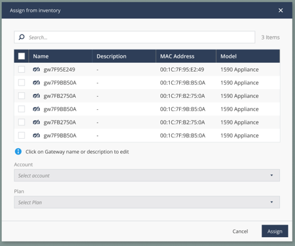The width and height of the screenshot is (295, 246).
Task: Open the Select Plan dropdown
Action: click(x=147, y=202)
